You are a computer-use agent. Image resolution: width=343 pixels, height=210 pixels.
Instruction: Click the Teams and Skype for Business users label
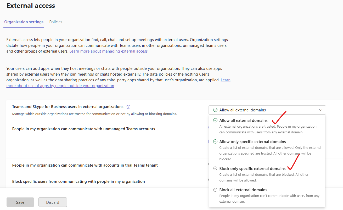click(68, 107)
